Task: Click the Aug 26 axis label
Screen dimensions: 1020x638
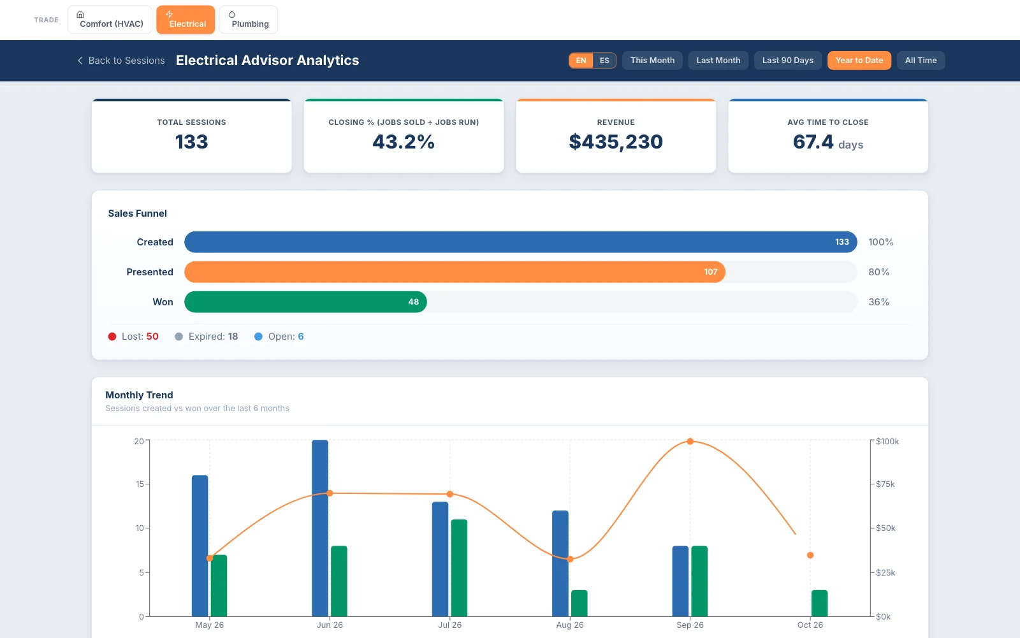Action: tap(570, 625)
